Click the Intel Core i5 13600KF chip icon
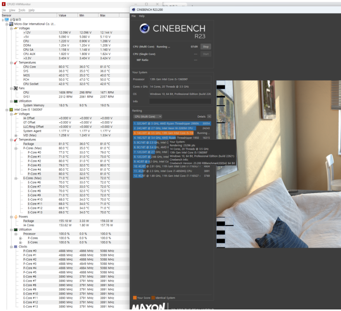Image resolution: width=341 pixels, height=311 pixels. tap(11, 109)
